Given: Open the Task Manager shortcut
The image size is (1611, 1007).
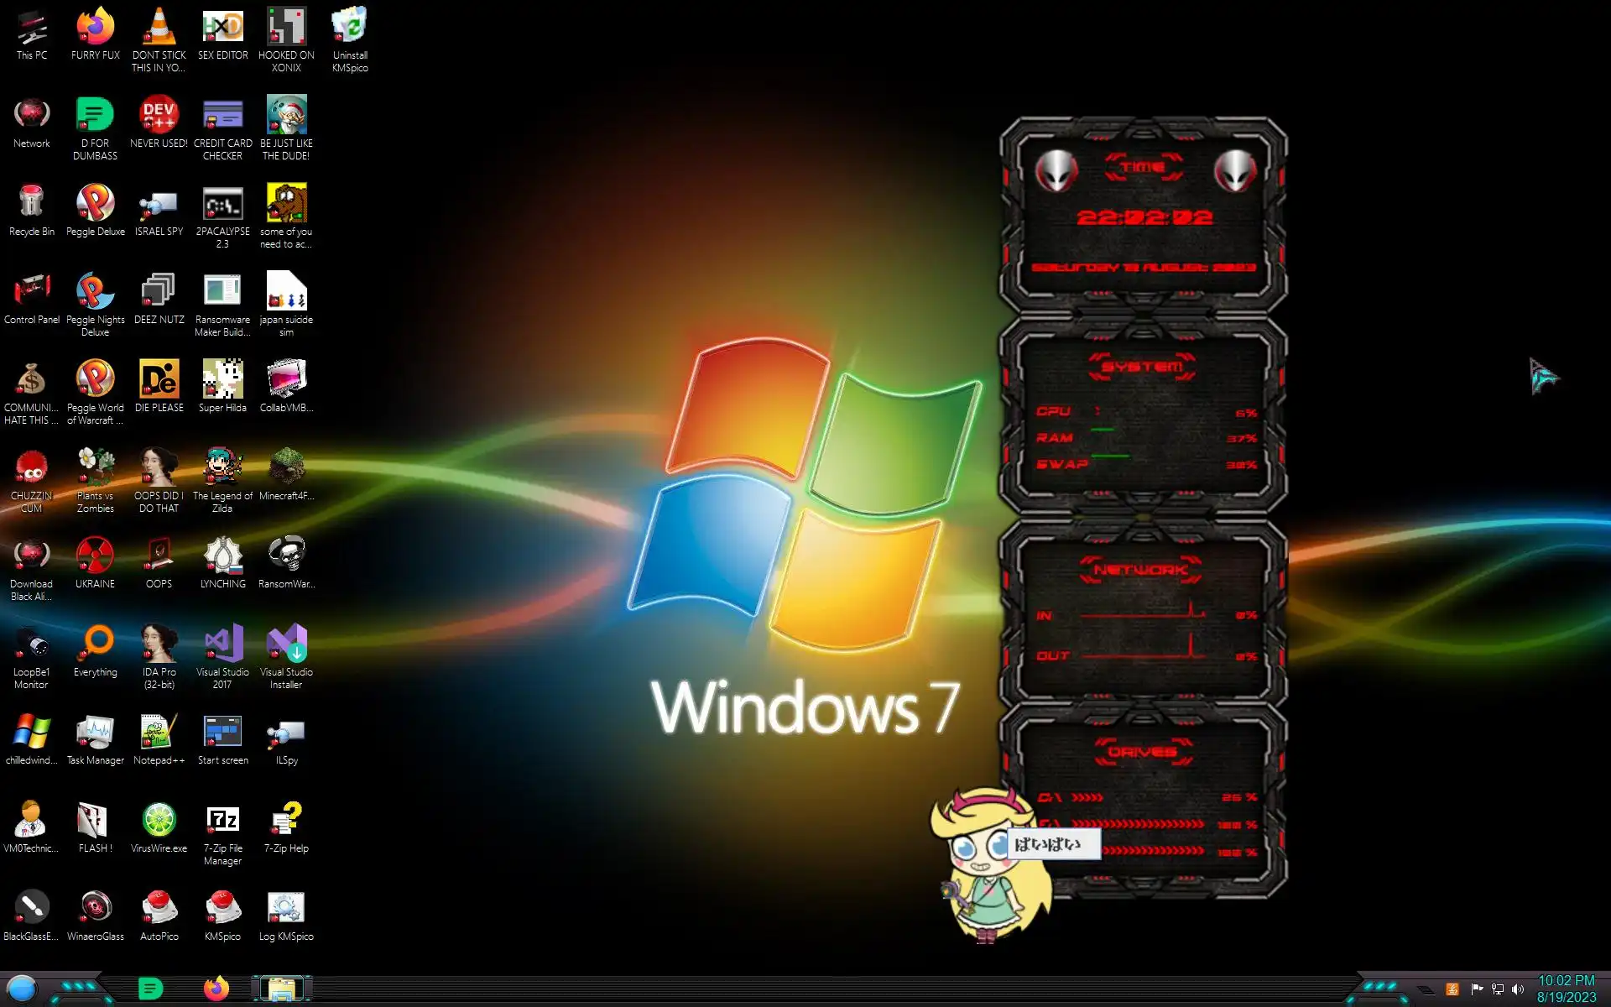Looking at the screenshot, I should pos(95,733).
